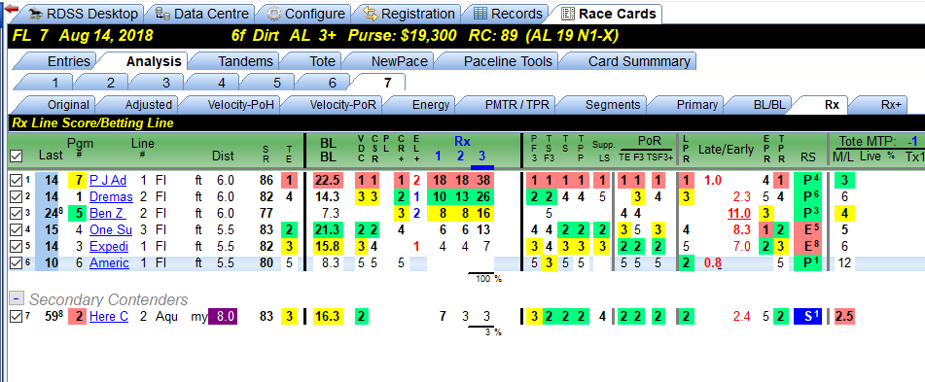Screen dimensions: 925x382
Task: Click the Late/Early column header
Action: click(727, 149)
